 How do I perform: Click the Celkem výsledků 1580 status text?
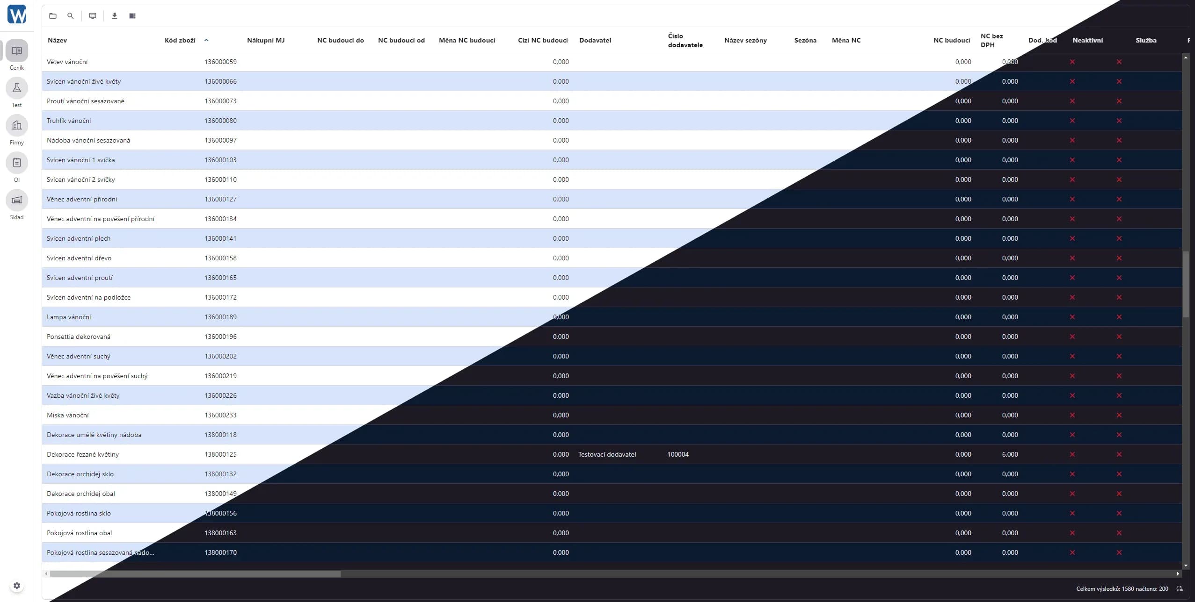click(x=1122, y=589)
